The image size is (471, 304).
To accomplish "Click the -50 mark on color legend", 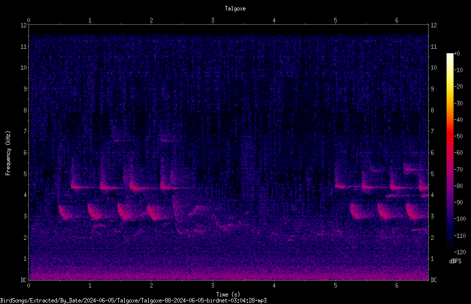I will click(x=458, y=136).
